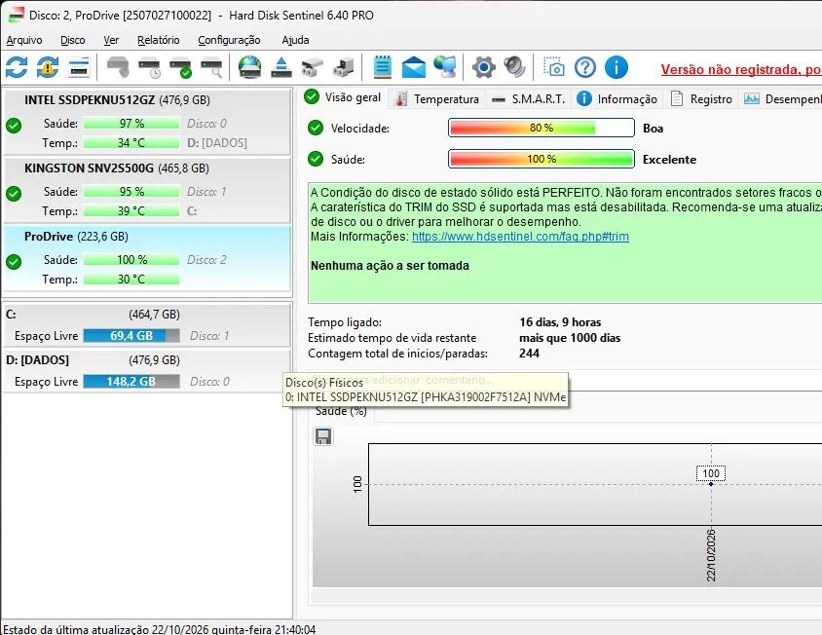Select the INTEL SSDPEKNU512GZ disk entry
This screenshot has height=635, width=822.
coord(147,121)
